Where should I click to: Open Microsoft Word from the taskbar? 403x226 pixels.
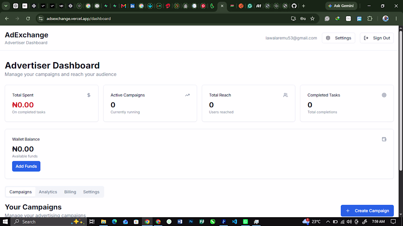180,222
